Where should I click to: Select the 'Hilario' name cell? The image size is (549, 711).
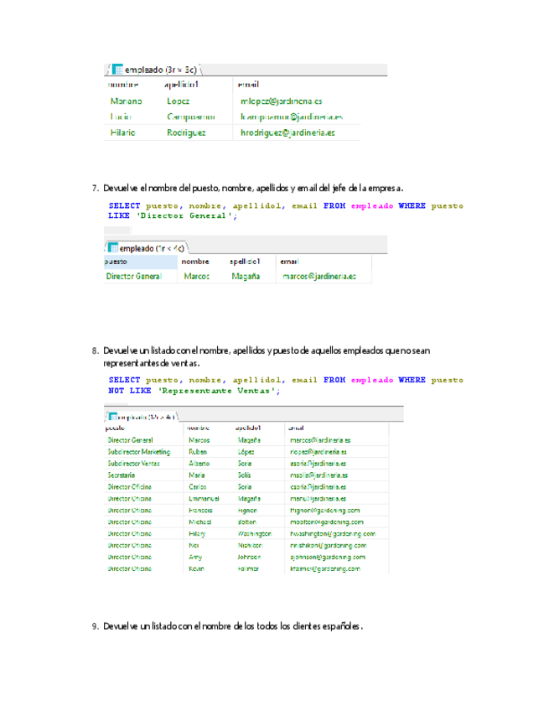pyautogui.click(x=123, y=132)
